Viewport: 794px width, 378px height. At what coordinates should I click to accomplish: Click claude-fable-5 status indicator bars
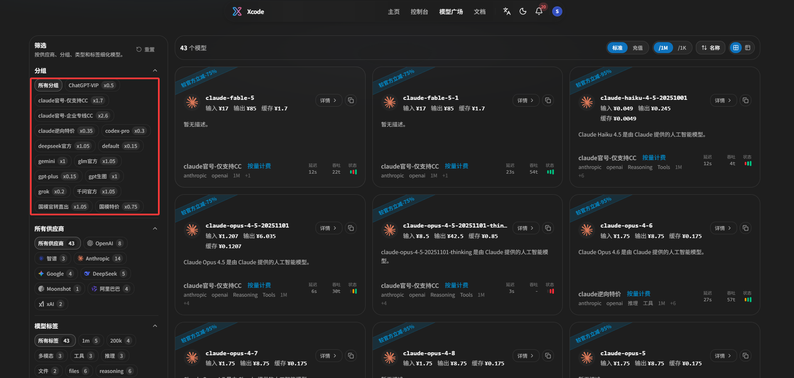point(353,172)
